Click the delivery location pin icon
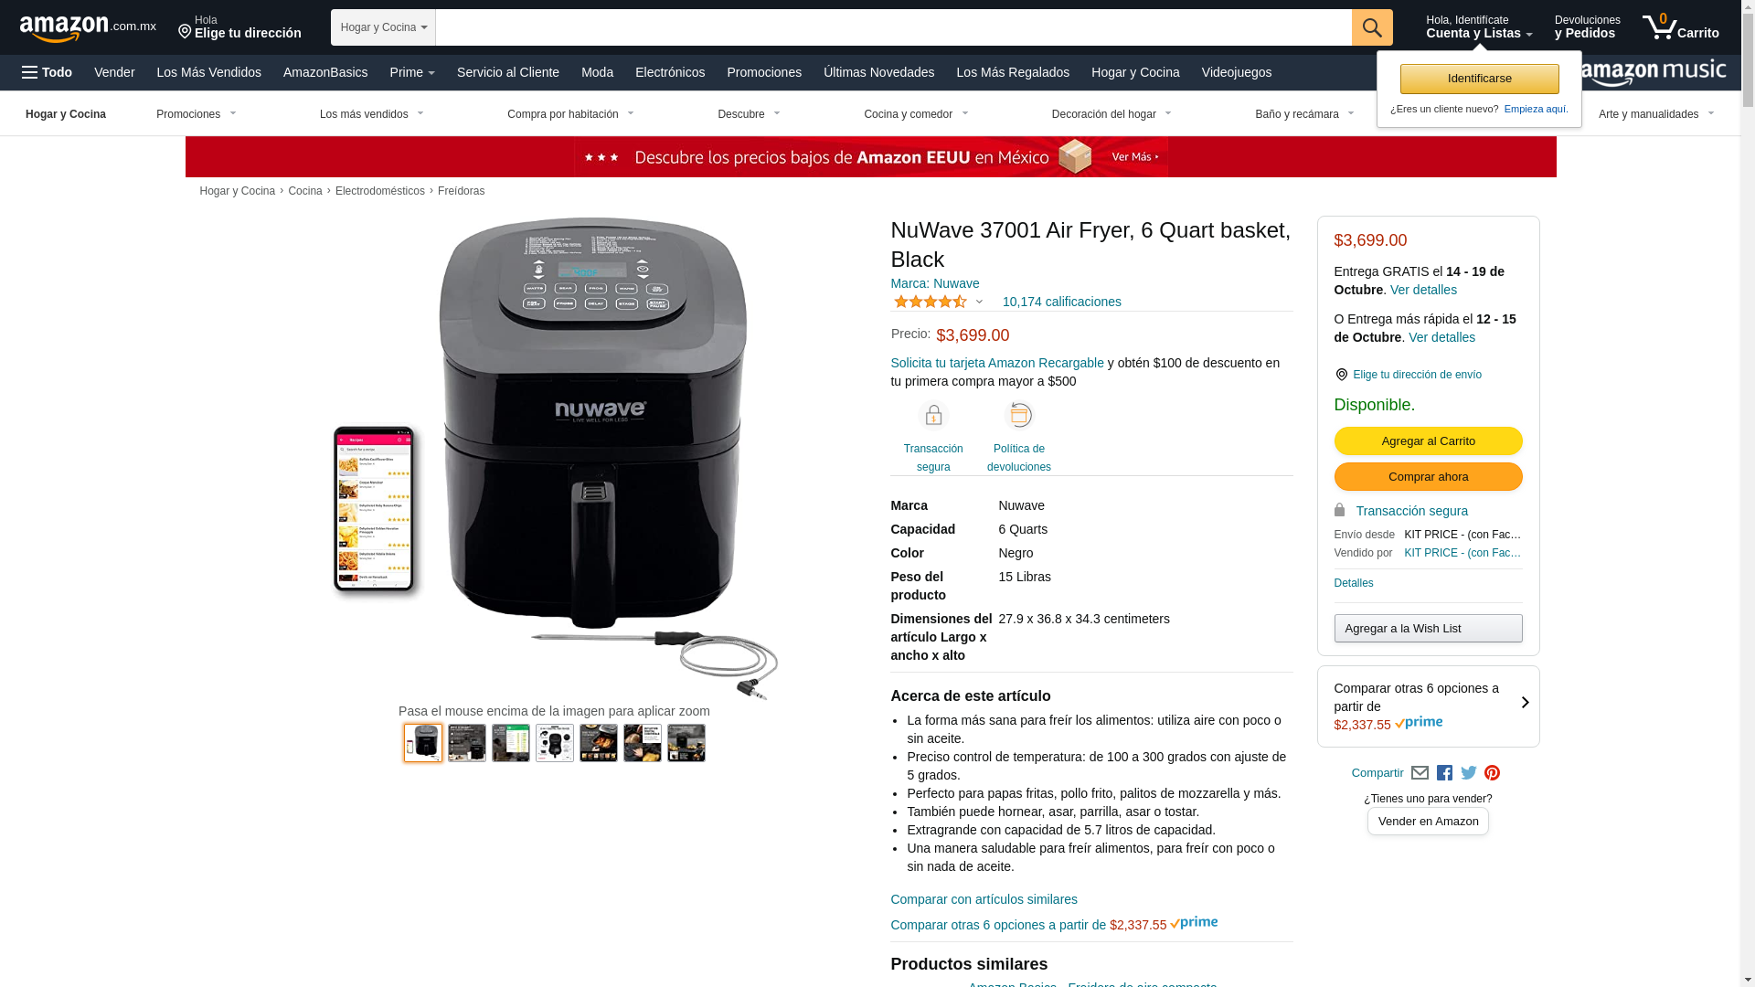This screenshot has height=987, width=1755. tap(185, 32)
